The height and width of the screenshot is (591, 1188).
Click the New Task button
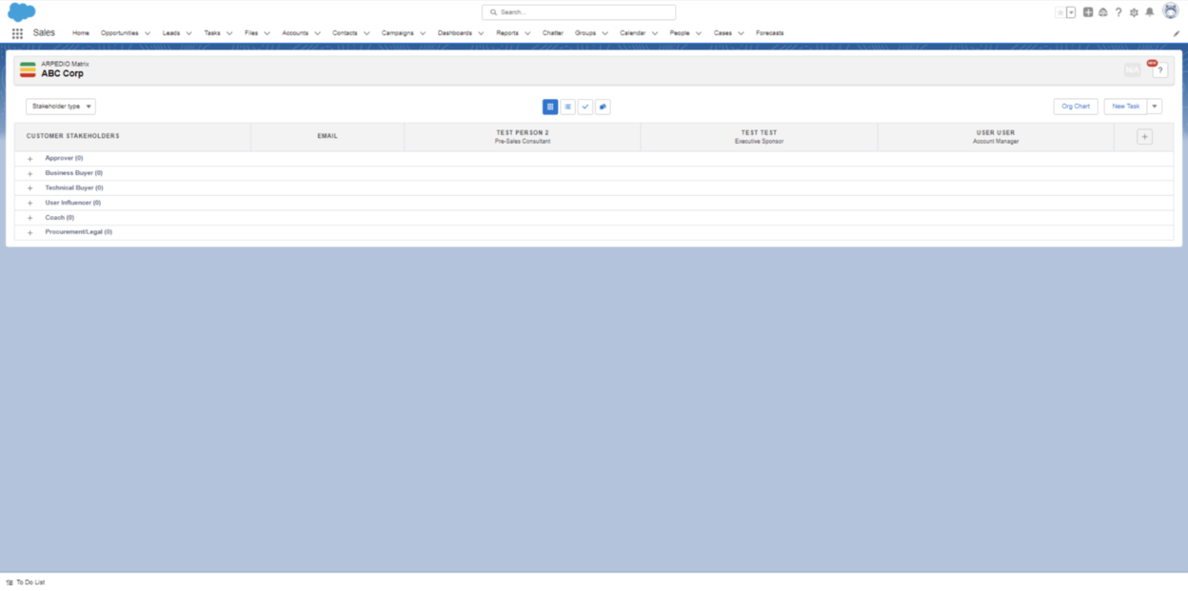(x=1126, y=107)
